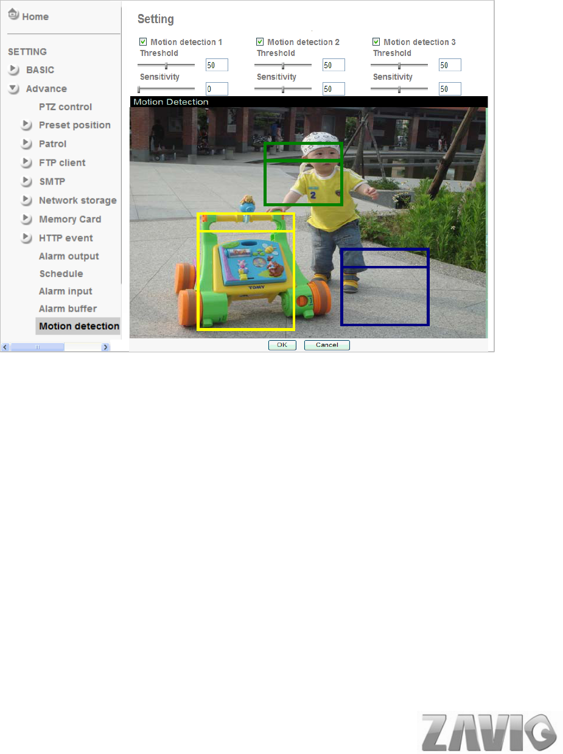Click the sidebar scrollbar left arrow
This screenshot has width=563, height=754.
point(5,347)
